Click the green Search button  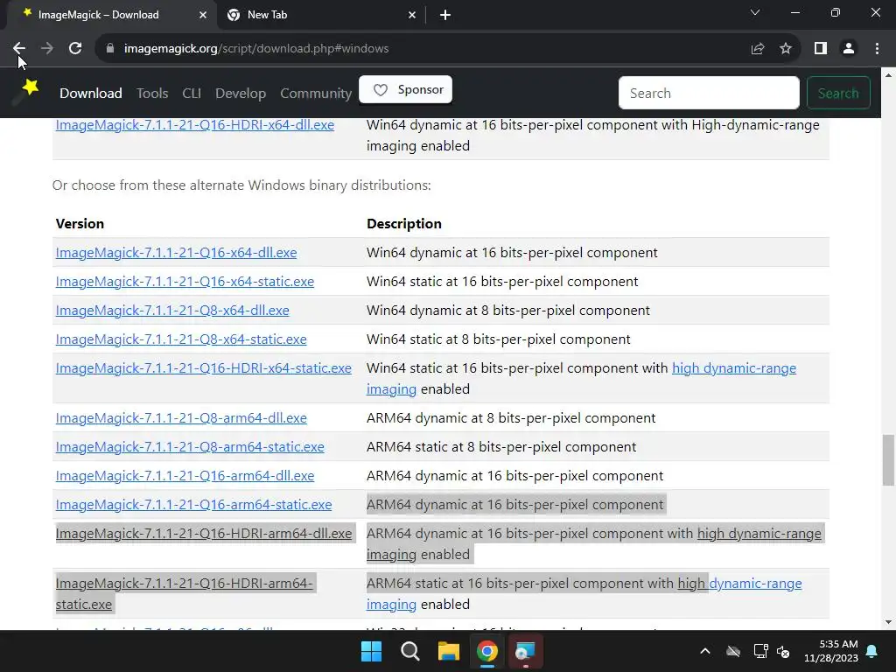838,93
